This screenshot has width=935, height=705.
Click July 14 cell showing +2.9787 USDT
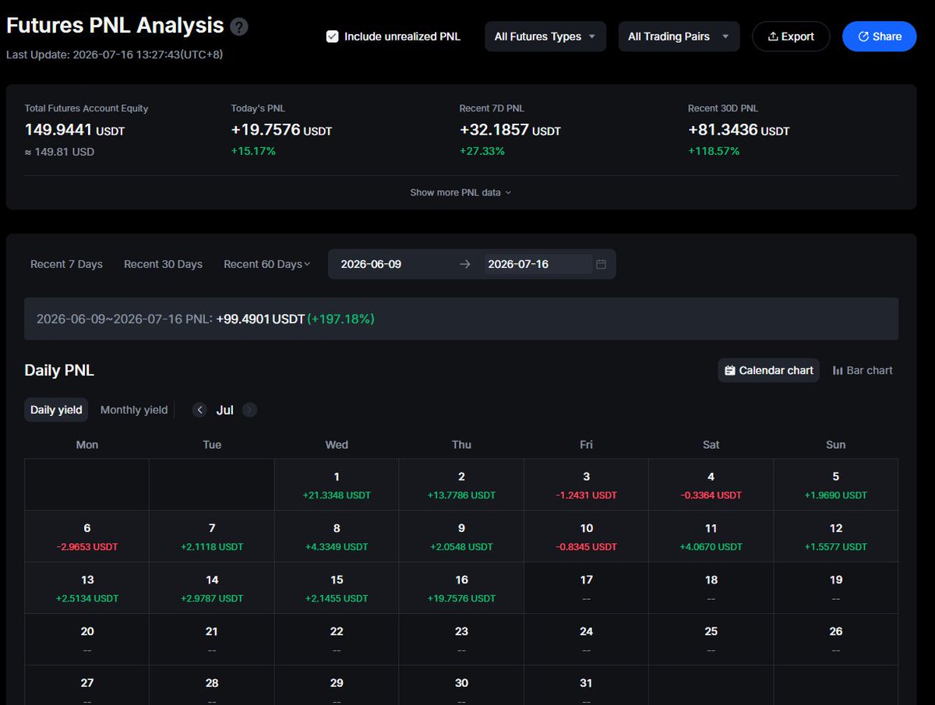(212, 587)
